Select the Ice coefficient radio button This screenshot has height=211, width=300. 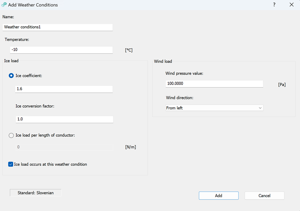(11, 76)
